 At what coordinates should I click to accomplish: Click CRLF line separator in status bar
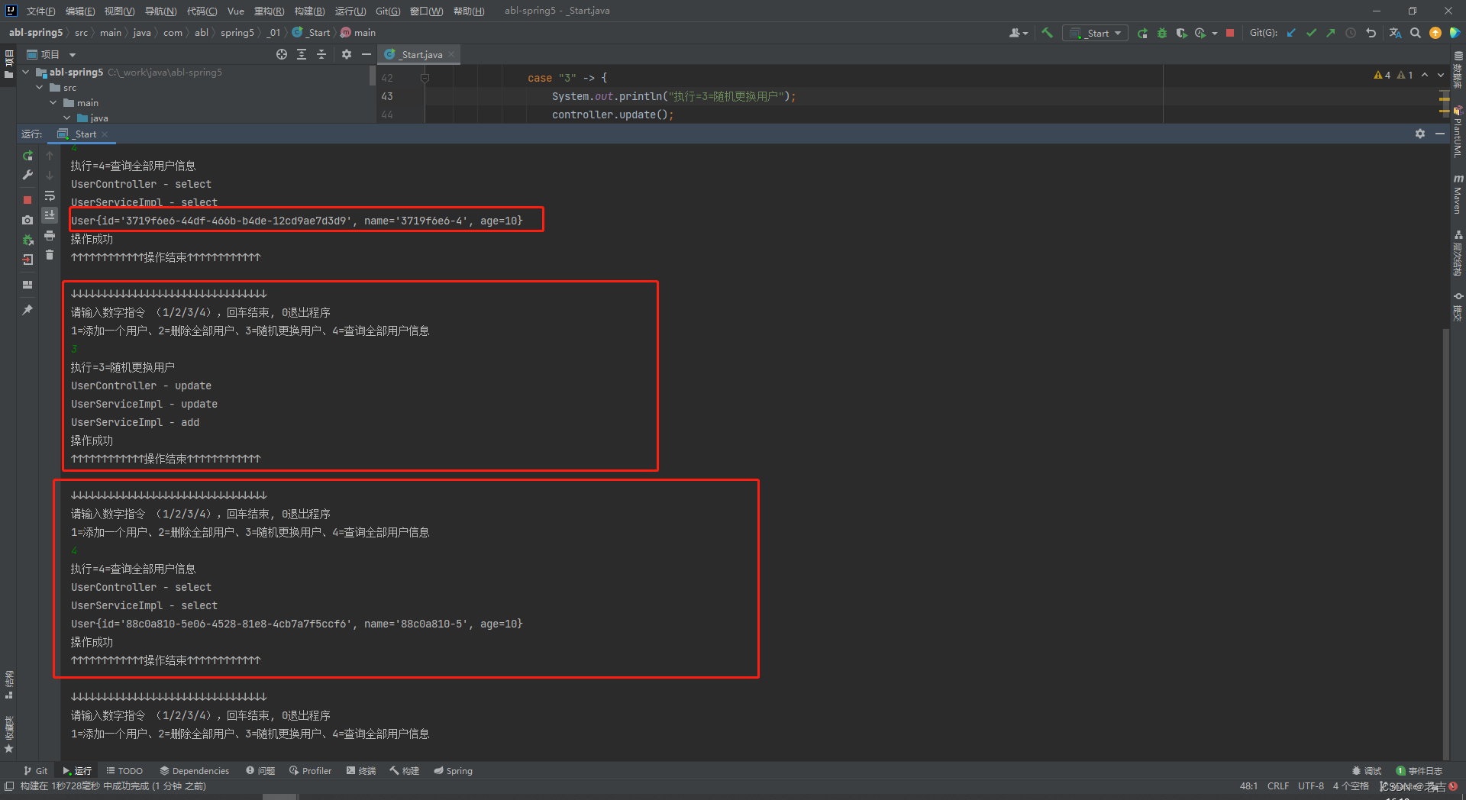click(x=1278, y=786)
